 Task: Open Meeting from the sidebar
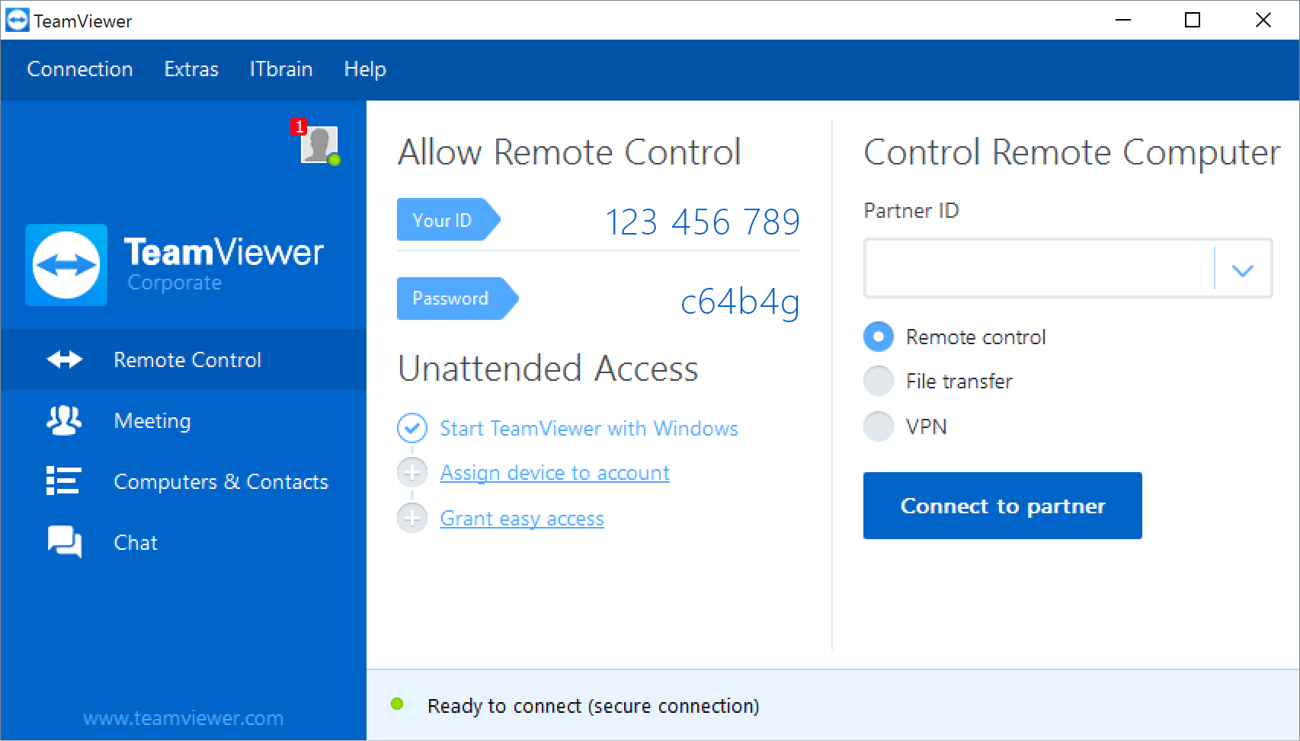click(x=152, y=420)
